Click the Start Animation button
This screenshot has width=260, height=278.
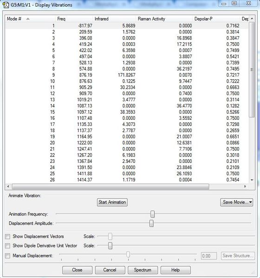pyautogui.click(x=112, y=202)
